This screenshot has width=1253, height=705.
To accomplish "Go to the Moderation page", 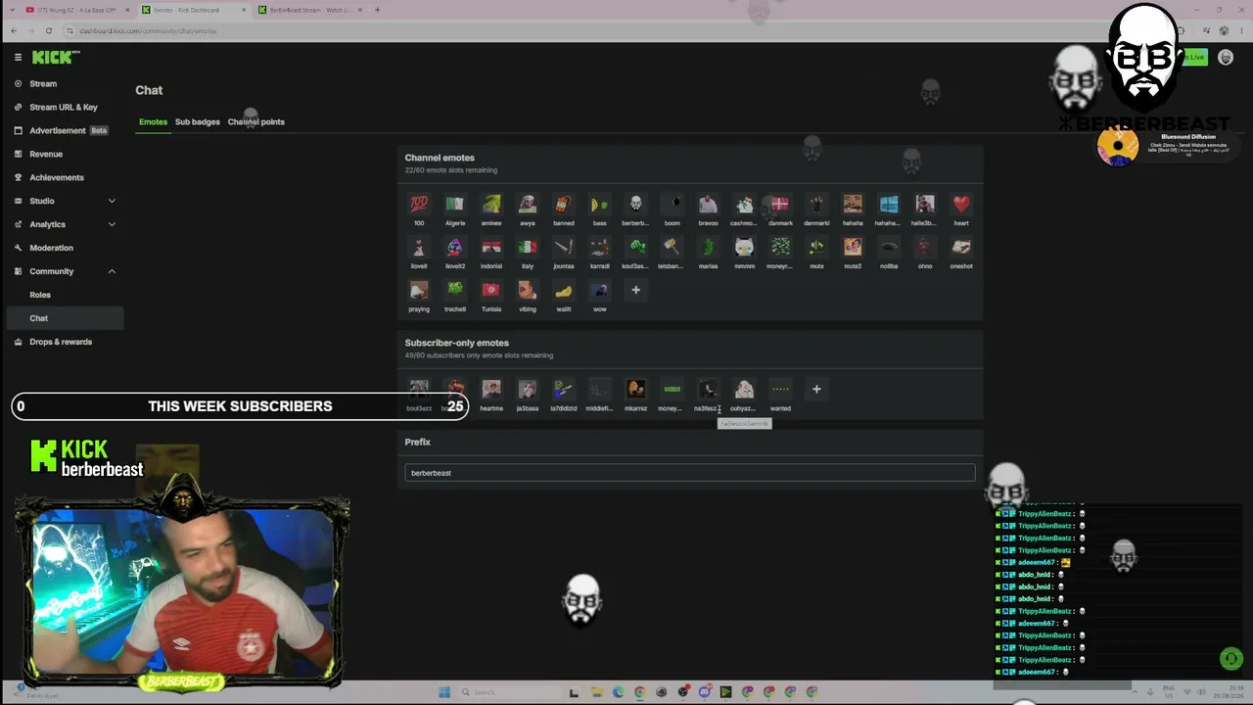I will [x=51, y=249].
